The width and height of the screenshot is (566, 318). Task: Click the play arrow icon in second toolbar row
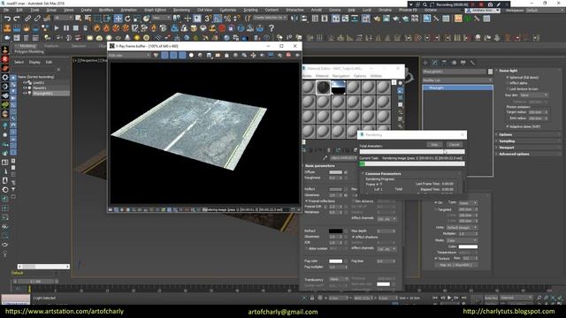(57, 27)
